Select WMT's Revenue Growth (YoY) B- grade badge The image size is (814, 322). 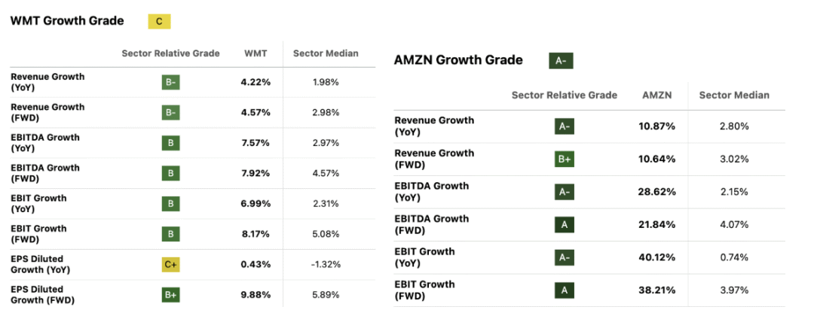coord(171,82)
